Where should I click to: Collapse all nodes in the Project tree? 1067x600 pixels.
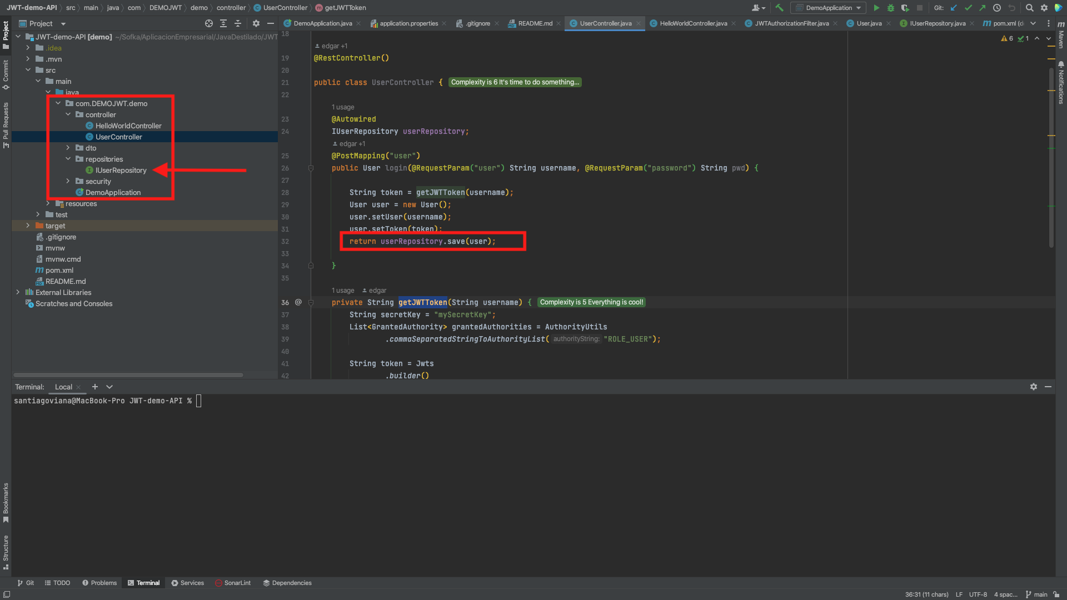238,24
